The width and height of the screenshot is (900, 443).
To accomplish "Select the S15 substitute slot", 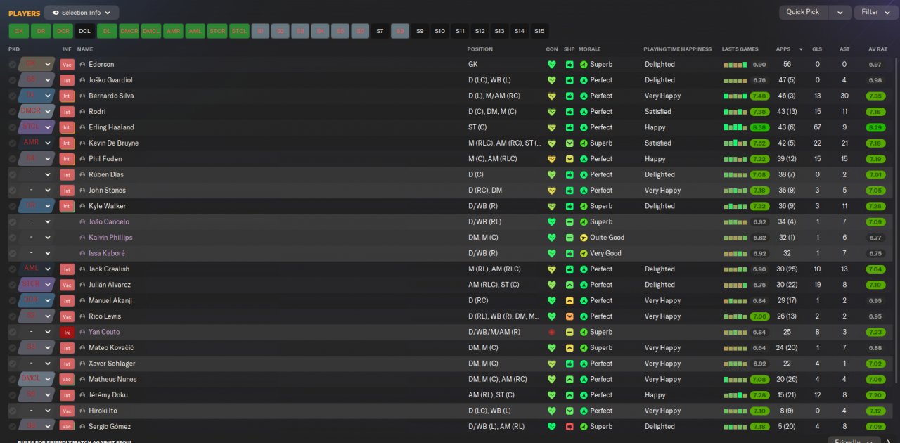I will (x=539, y=31).
